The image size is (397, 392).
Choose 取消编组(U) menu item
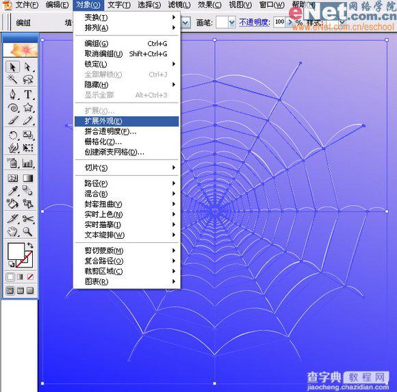point(127,54)
